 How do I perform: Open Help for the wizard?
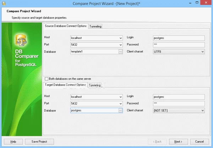click(x=13, y=142)
